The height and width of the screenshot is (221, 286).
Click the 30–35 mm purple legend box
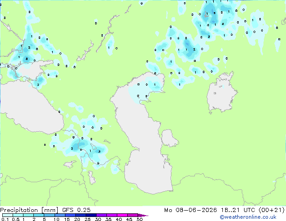pos(101,215)
